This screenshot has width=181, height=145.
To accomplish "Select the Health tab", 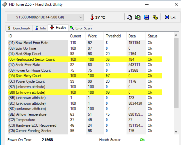I will [58, 28].
